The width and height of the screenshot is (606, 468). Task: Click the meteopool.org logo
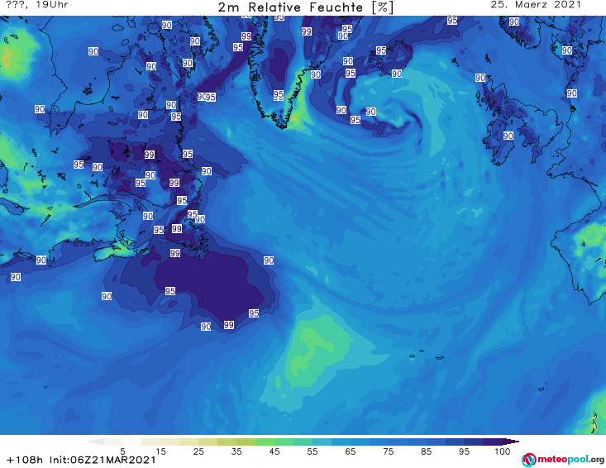(563, 460)
